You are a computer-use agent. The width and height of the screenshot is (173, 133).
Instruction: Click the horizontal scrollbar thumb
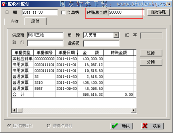20,110
